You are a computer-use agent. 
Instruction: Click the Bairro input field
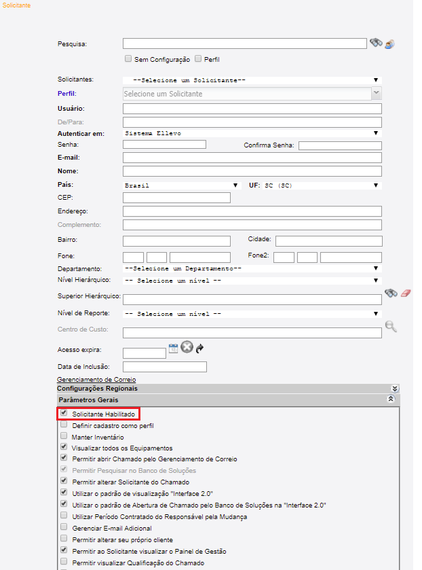point(176,241)
